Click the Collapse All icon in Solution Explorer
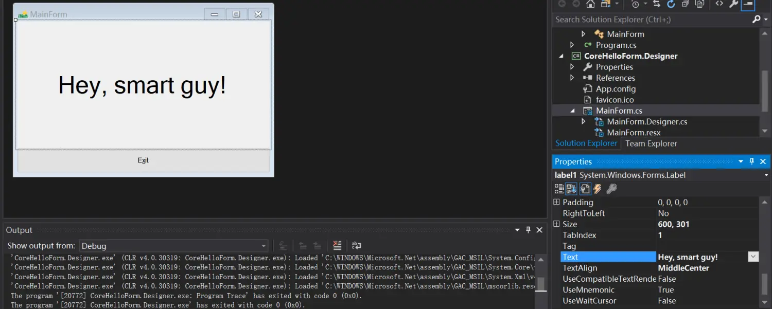The height and width of the screenshot is (309, 772). pos(686,4)
